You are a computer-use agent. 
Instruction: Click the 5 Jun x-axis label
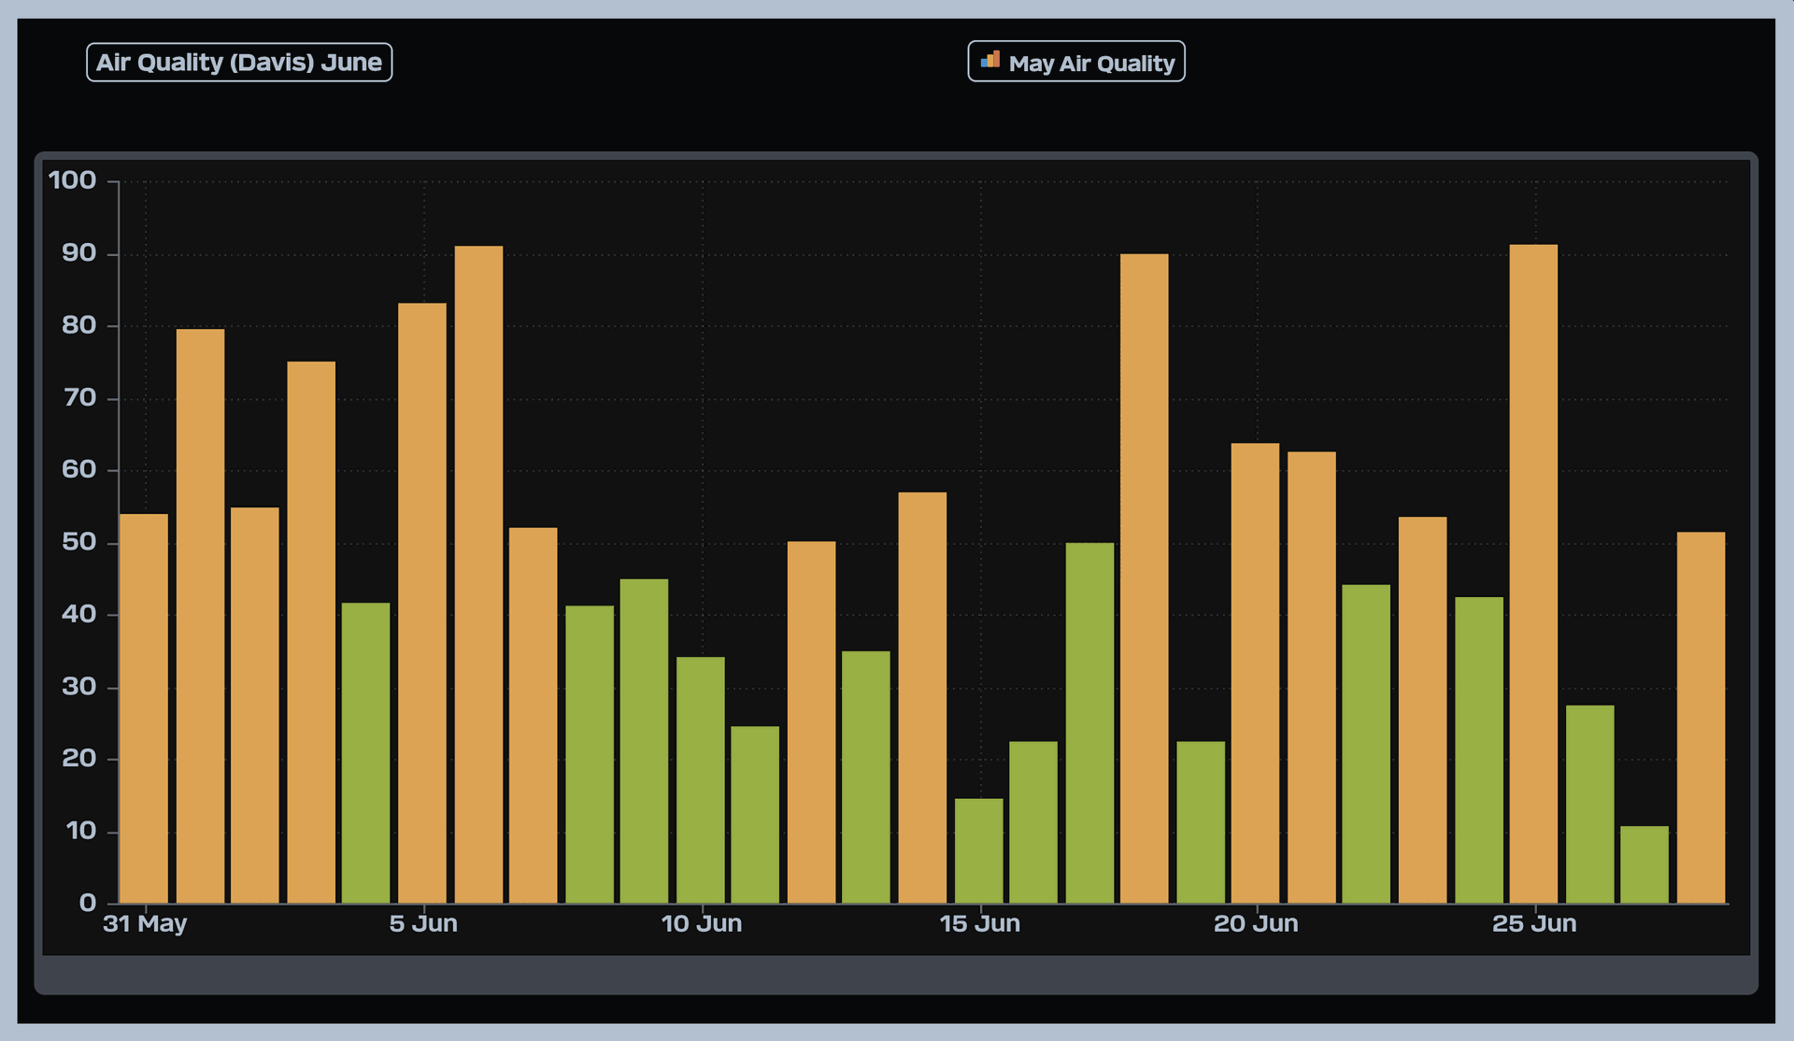point(423,924)
